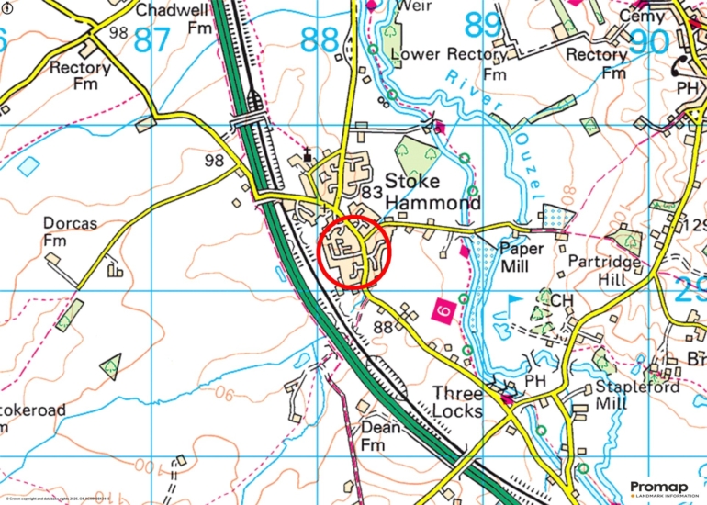Click grid number 87 at top
Viewport: 707px width, 505px height.
tap(152, 39)
